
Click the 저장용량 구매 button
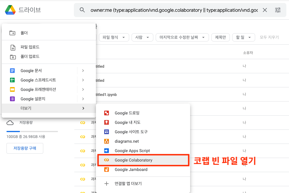coord(25,148)
